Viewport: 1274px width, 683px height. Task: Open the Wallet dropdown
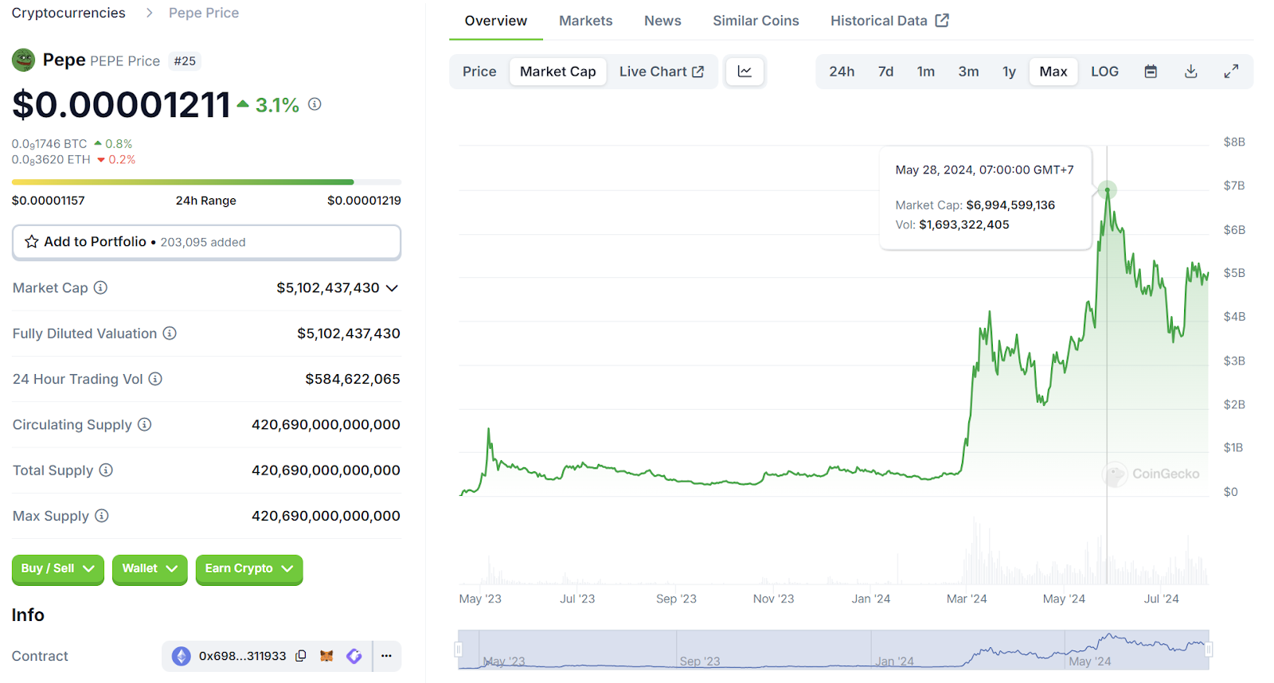click(x=150, y=568)
